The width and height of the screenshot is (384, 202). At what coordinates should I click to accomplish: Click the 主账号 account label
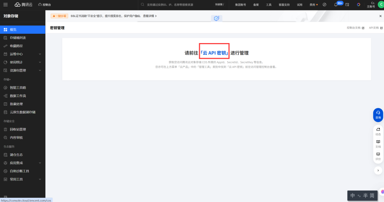point(371,7)
